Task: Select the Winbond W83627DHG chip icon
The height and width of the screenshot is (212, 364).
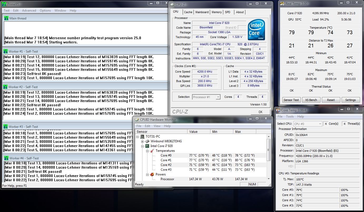Action: point(147,141)
